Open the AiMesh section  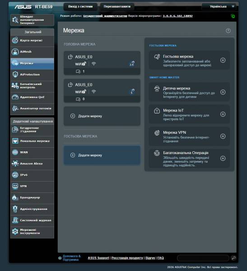[x=32, y=51]
